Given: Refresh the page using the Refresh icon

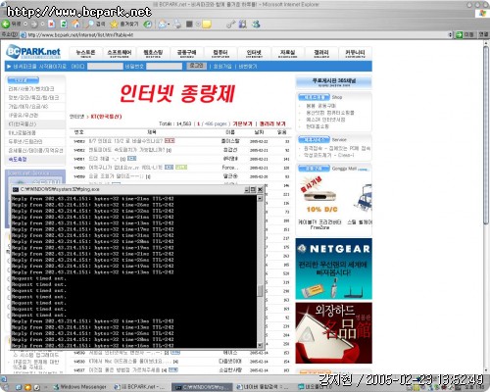Looking at the screenshot, I should click(x=64, y=24).
